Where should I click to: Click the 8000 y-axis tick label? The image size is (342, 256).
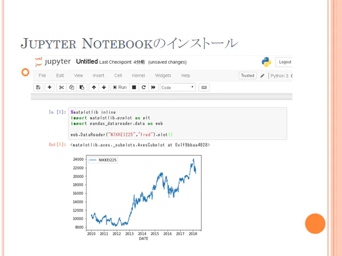(x=79, y=227)
